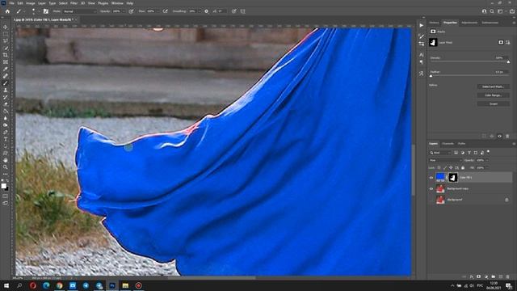Click the foreground color swatch

(x=3, y=186)
